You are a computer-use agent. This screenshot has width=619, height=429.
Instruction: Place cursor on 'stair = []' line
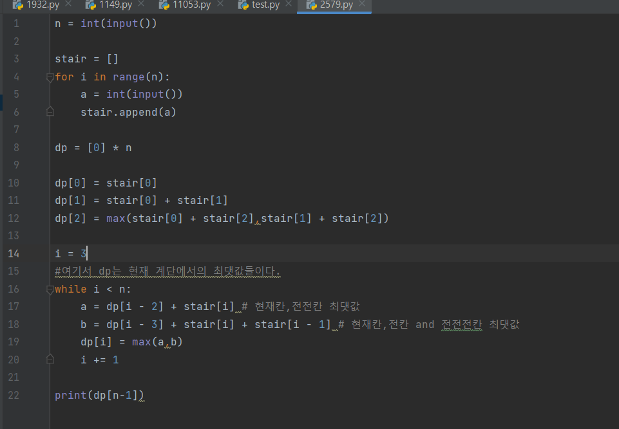click(x=86, y=59)
